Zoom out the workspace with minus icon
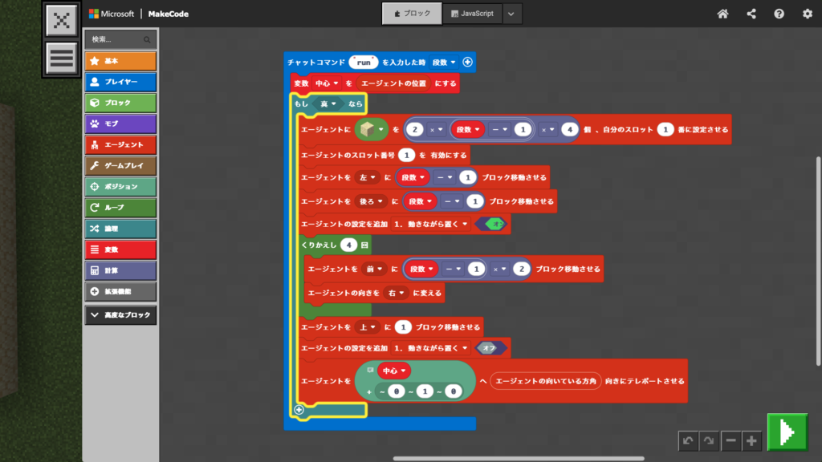This screenshot has width=822, height=462. click(730, 440)
